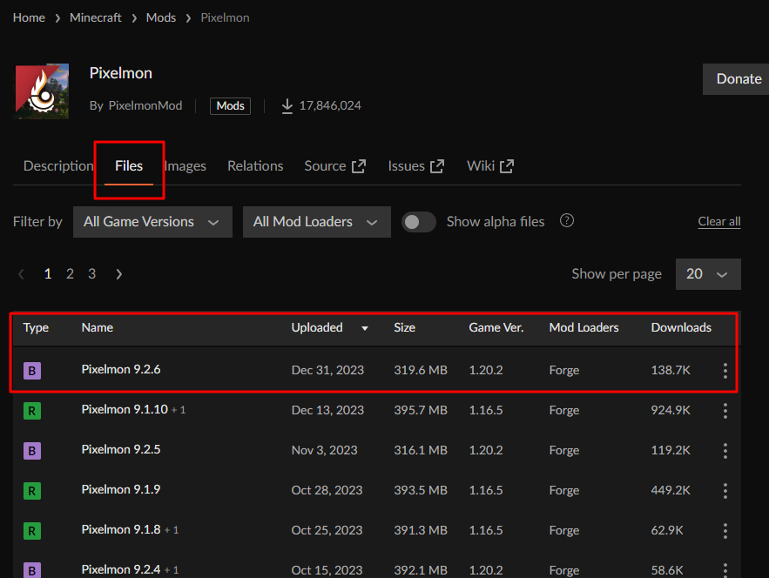The height and width of the screenshot is (578, 769).
Task: Click the '+ 1' next to Pixelmon 9.1.10
Action: (179, 410)
